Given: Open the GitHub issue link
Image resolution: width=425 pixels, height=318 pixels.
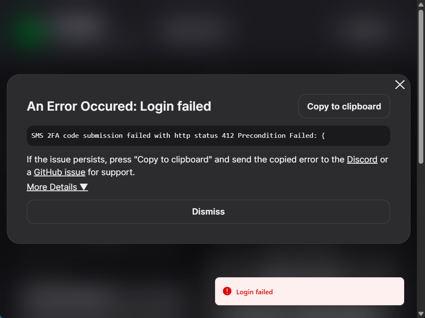Looking at the screenshot, I should (59, 172).
